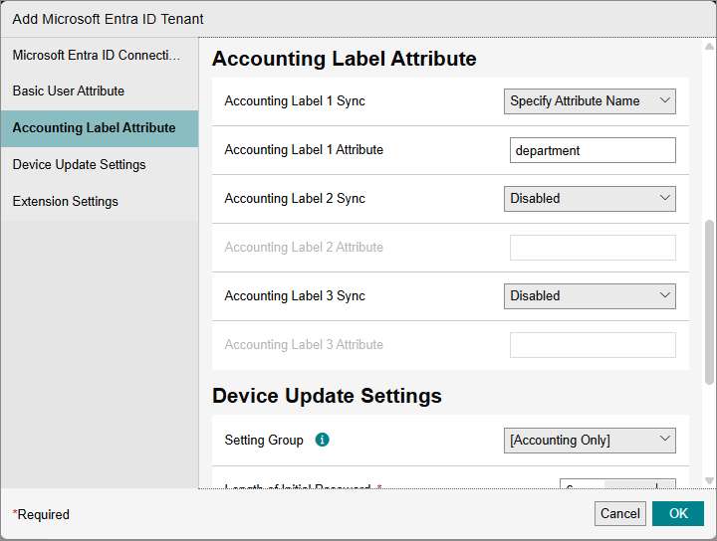Image resolution: width=717 pixels, height=541 pixels.
Task: Open the Accounting Label 1 Sync dropdown
Action: (x=590, y=101)
